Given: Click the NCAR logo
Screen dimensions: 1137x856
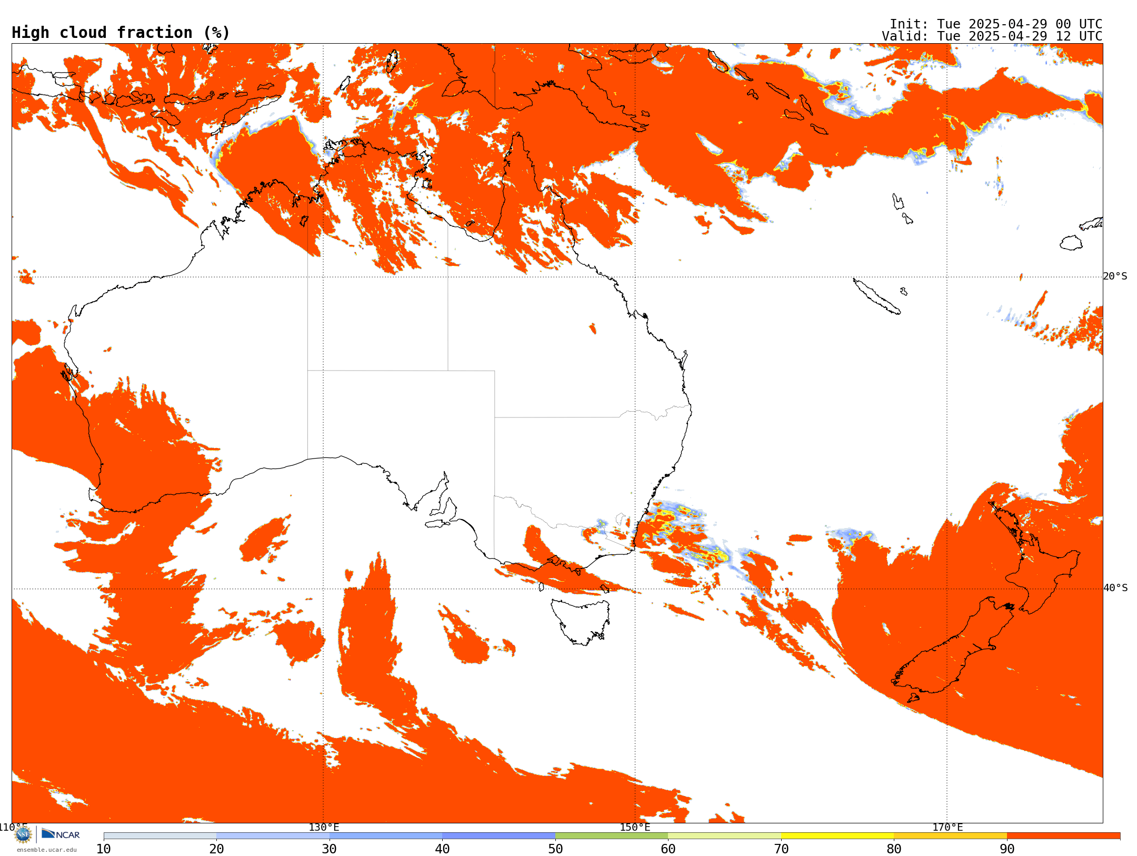Looking at the screenshot, I should (61, 834).
